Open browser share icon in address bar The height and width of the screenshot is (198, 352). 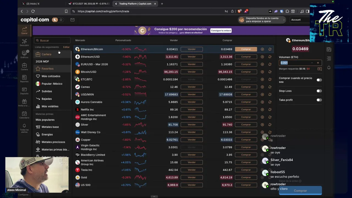pos(232,11)
